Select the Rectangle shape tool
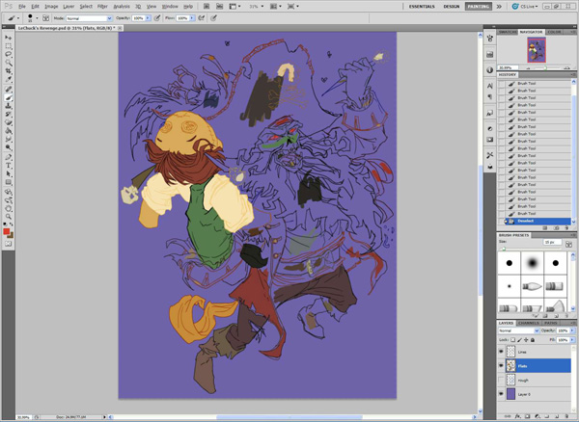 [8, 182]
